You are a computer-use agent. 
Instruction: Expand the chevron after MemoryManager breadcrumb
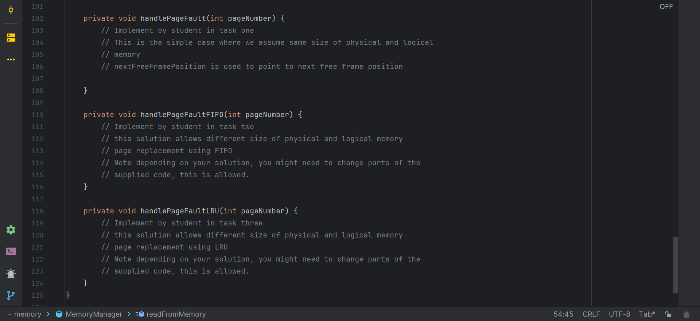(128, 314)
